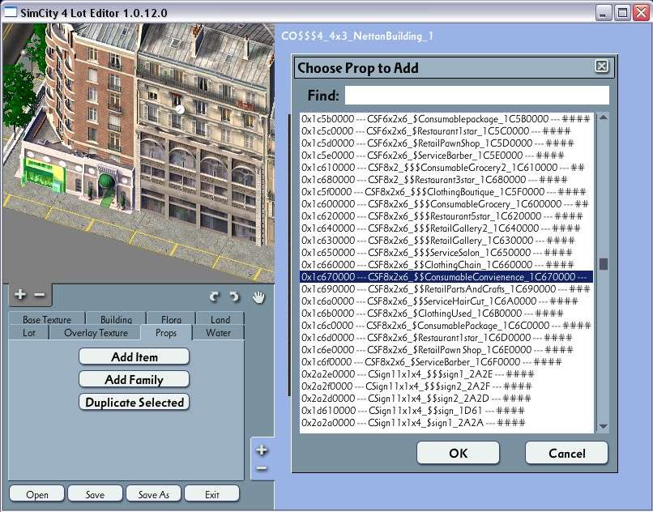The height and width of the screenshot is (512, 653).
Task: Select prop CSF8x2x6_$$$ClothingBoutique_1C5F0000
Action: 446,192
